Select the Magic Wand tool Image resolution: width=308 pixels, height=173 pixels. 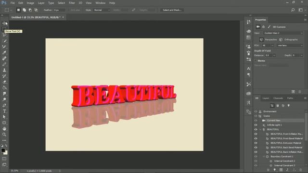click(4, 41)
